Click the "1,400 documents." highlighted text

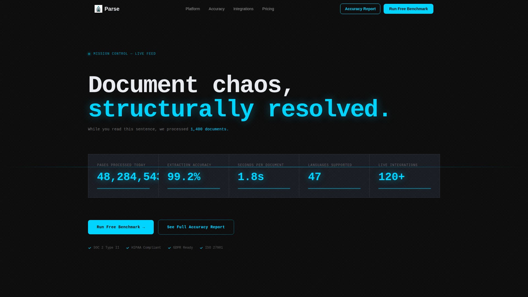210,129
